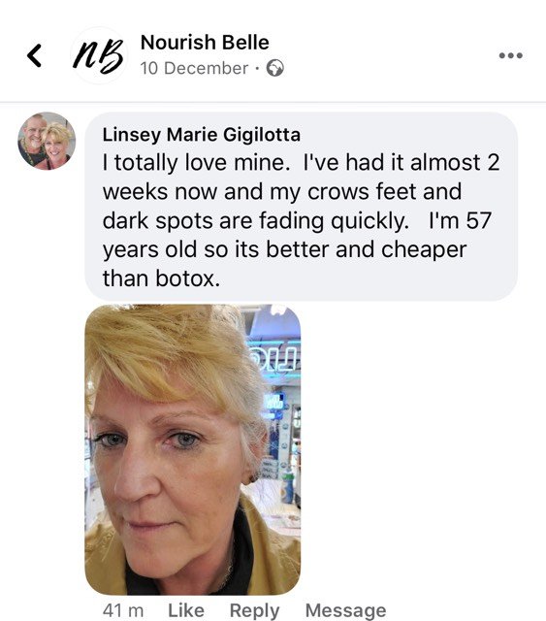The height and width of the screenshot is (621, 546).
Task: Select the gray comment text bubble
Action: tap(302, 206)
